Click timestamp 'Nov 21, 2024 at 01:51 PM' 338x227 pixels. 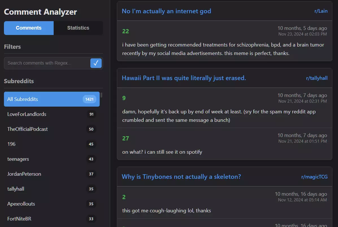pos(302,141)
